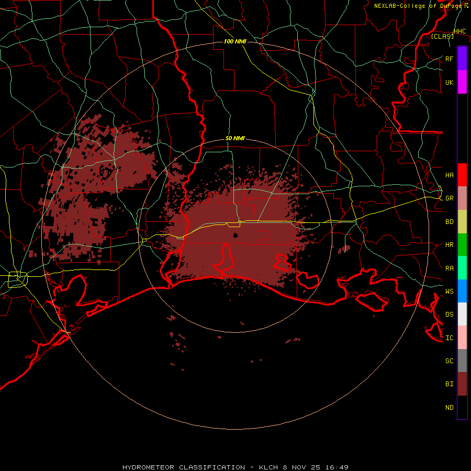Select the BD label text in legend
Screen dimensions: 471x471
point(449,222)
